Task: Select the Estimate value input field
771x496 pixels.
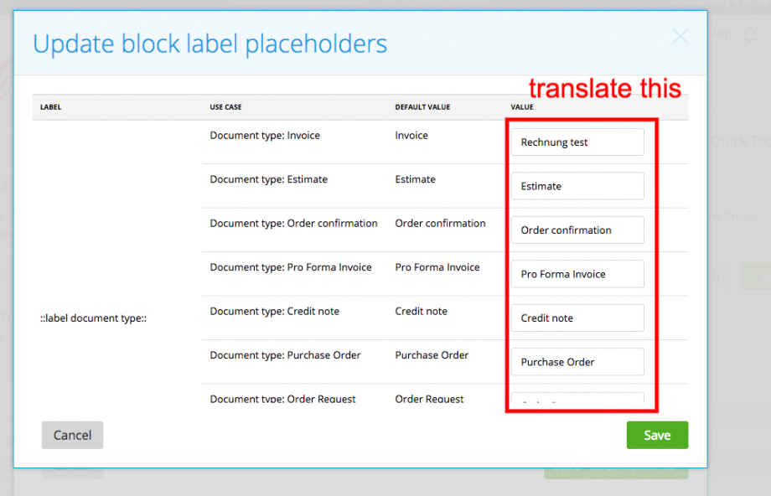Action: tap(577, 186)
